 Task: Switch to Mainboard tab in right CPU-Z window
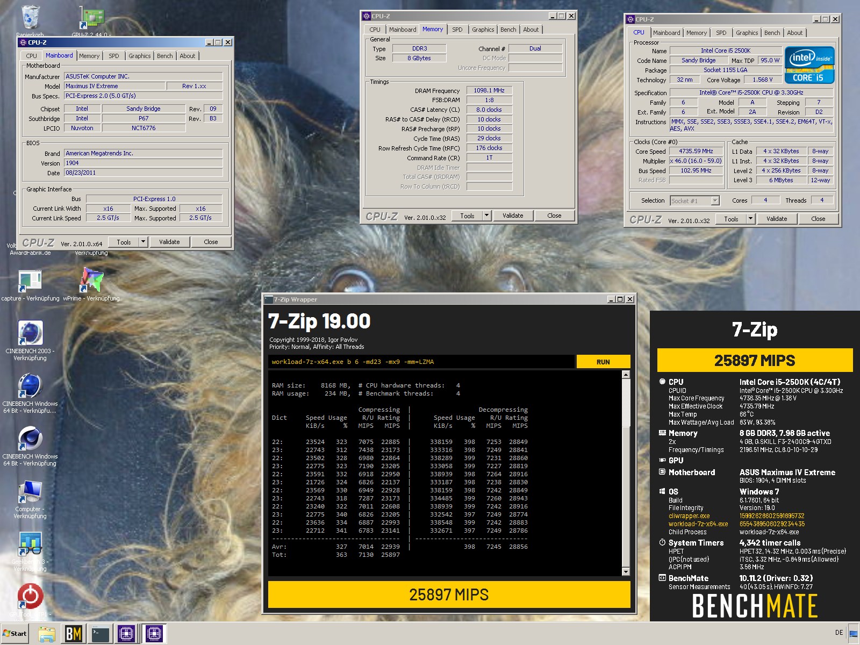coord(666,33)
